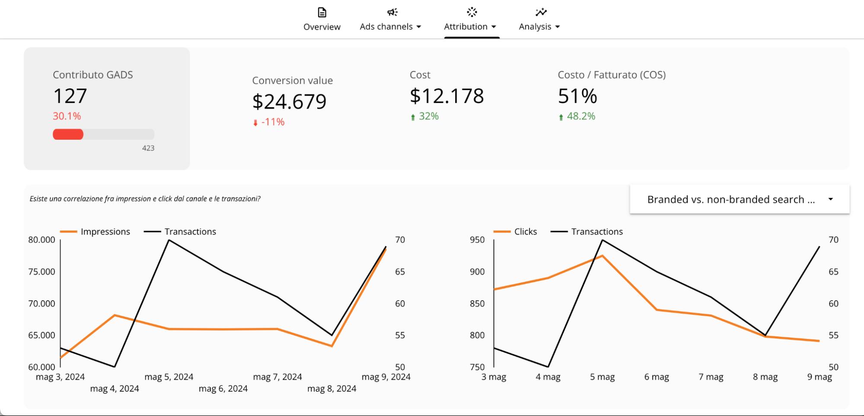
Task: Expand the Analysis dropdown arrow
Action: click(x=558, y=27)
